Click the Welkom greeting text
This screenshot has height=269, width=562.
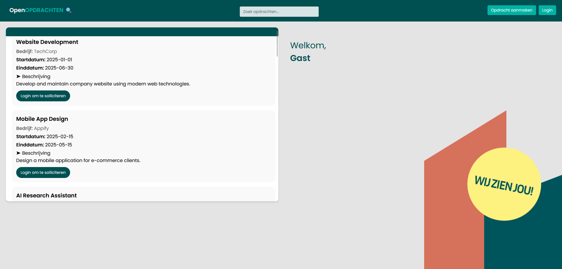click(x=308, y=45)
